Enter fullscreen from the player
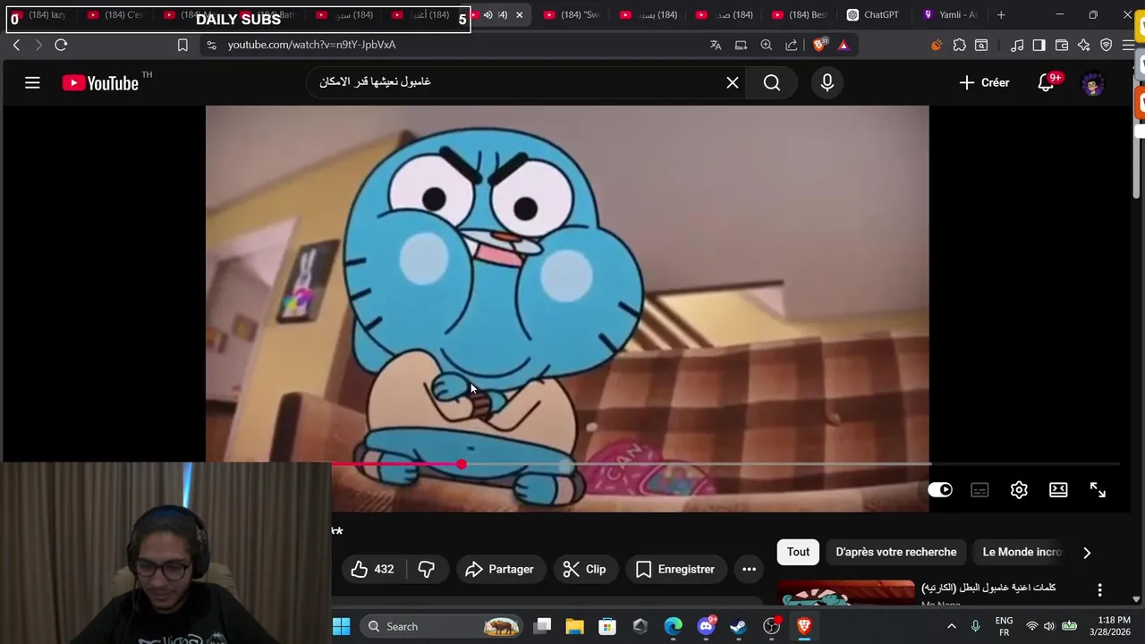 [x=1098, y=489]
